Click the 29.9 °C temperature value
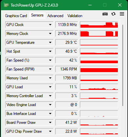128x137 pixels. 67,42
